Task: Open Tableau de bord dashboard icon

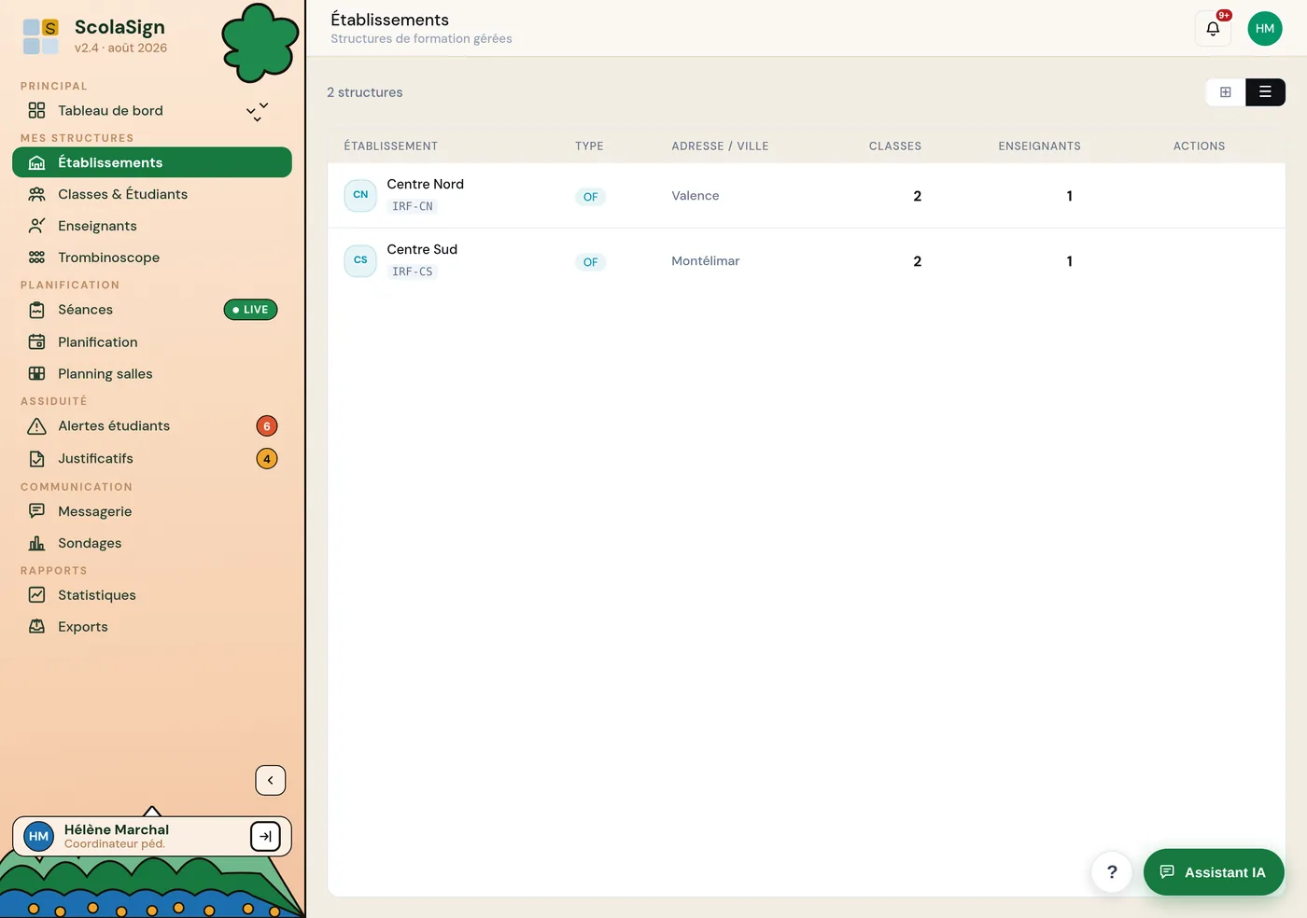Action: tap(36, 110)
